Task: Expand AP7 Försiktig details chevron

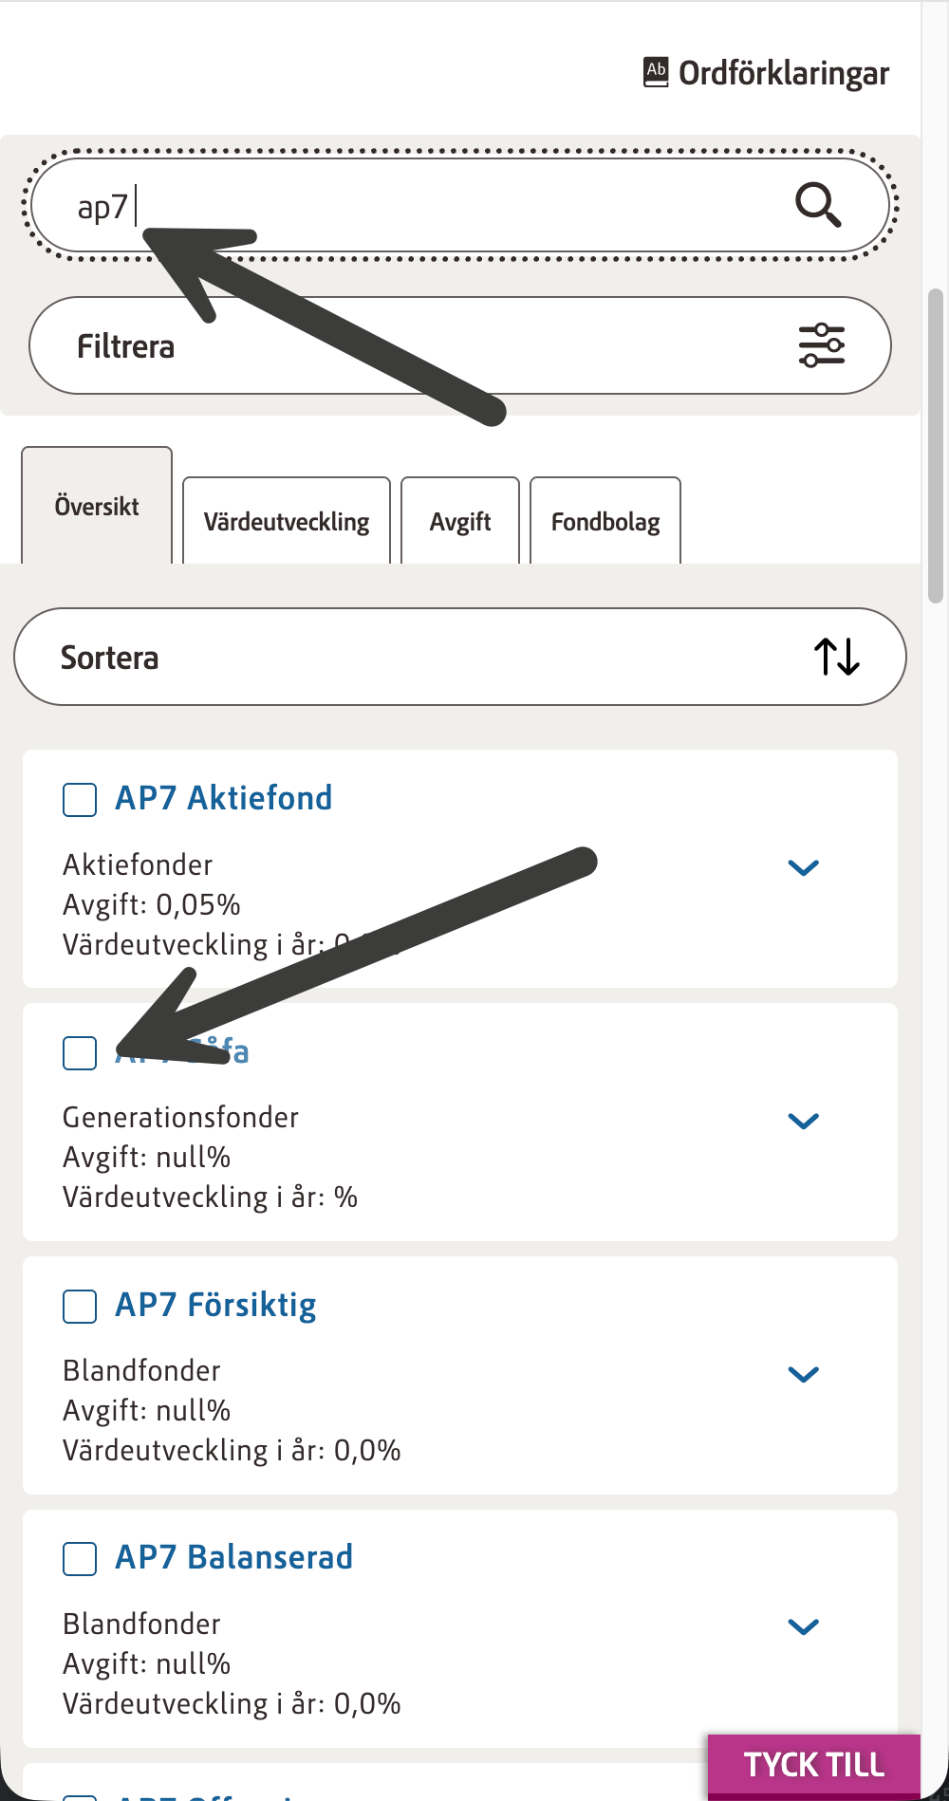Action: coord(803,1374)
